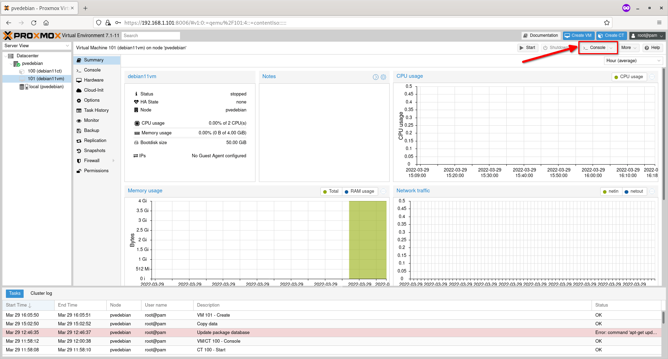Click the Snapshots history icon in the sidebar
The width and height of the screenshot is (668, 359).
point(79,151)
